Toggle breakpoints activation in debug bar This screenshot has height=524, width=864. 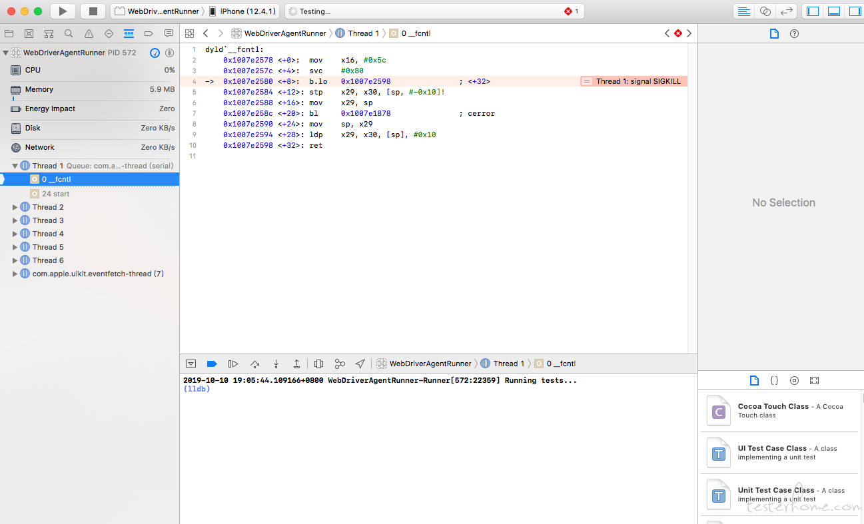tap(212, 364)
